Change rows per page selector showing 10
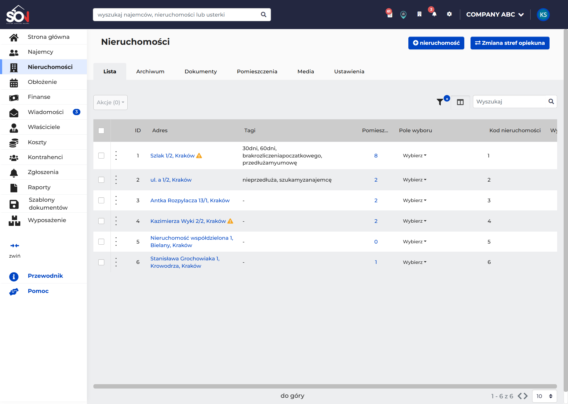Image resolution: width=568 pixels, height=404 pixels. coord(545,396)
